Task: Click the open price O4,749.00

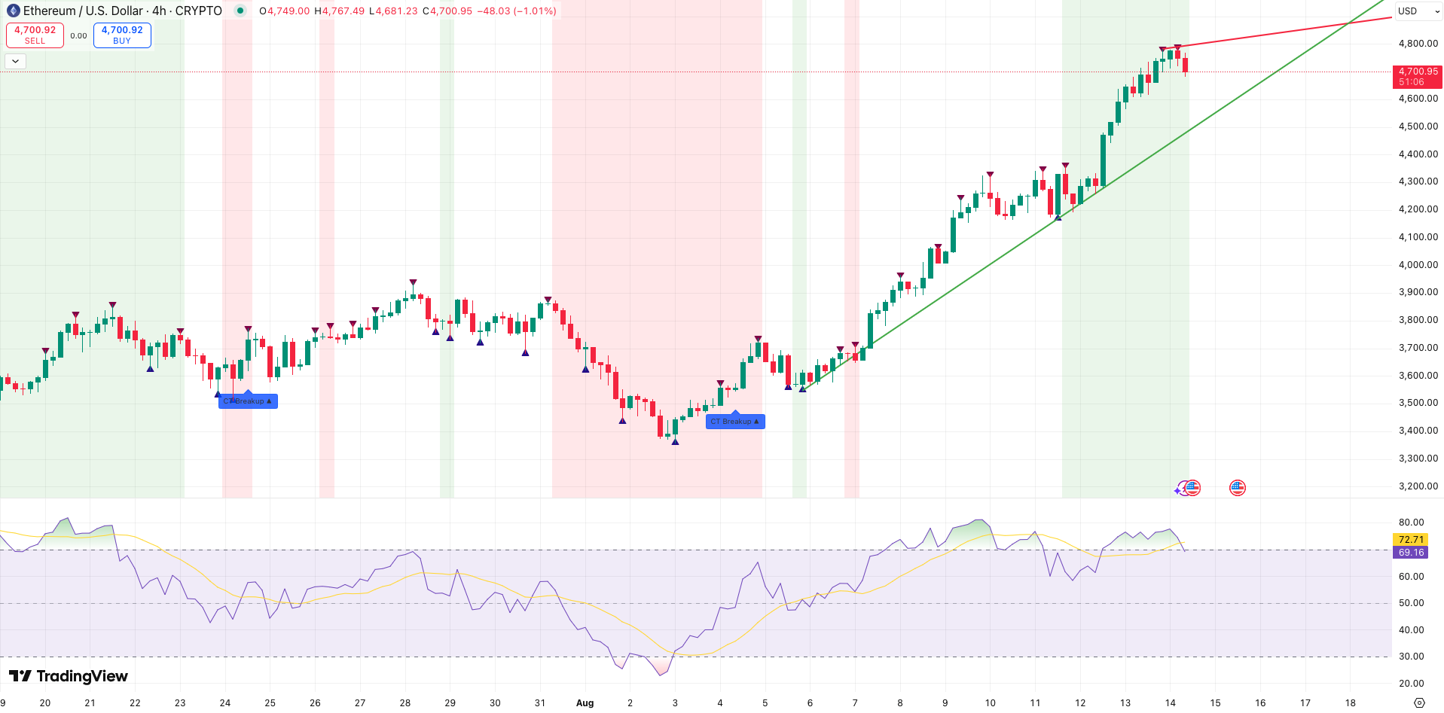Action: pyautogui.click(x=284, y=11)
